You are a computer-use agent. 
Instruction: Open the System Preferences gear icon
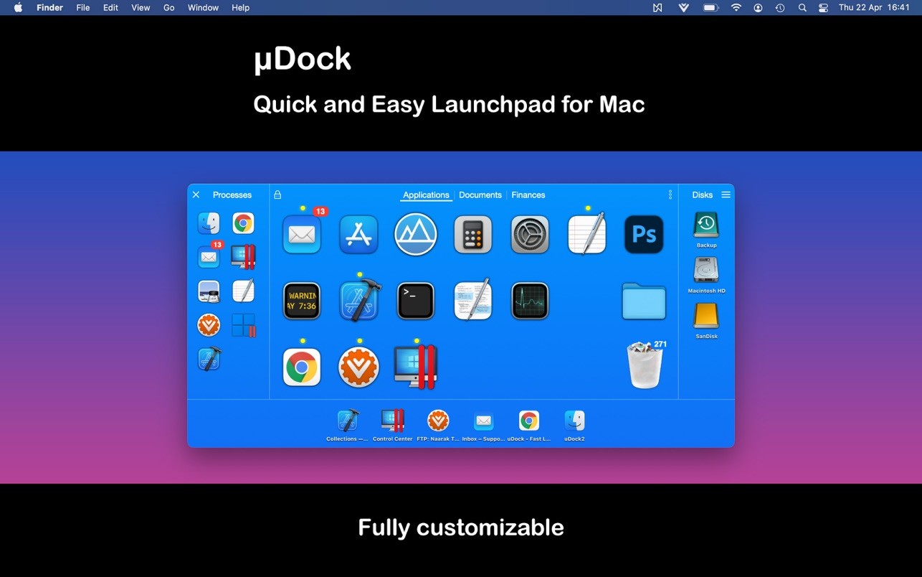(529, 234)
